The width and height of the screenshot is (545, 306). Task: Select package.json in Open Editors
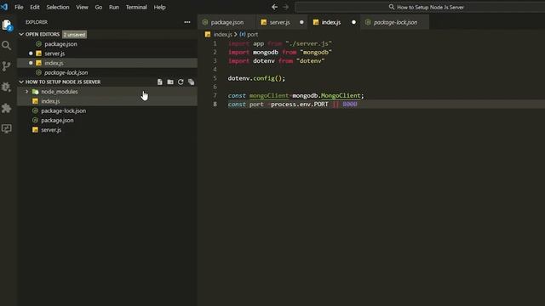pyautogui.click(x=108, y=44)
